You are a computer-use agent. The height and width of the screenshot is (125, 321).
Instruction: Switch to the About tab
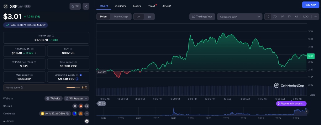pos(166,6)
